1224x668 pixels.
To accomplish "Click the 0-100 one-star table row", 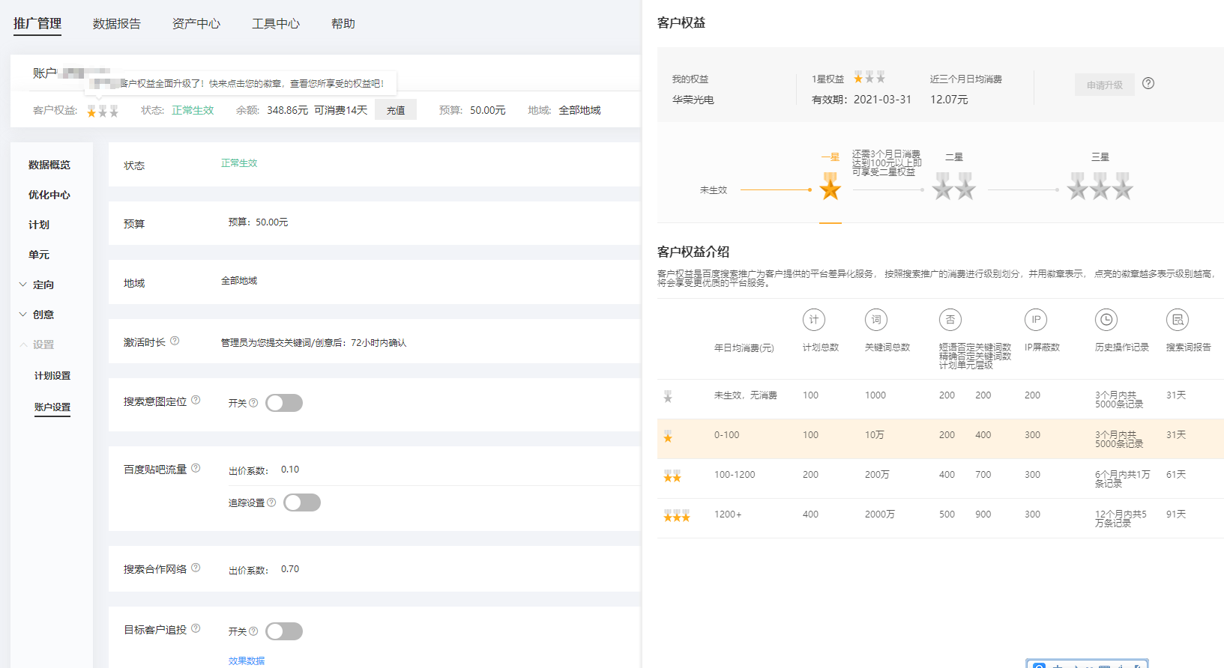I will tap(940, 438).
